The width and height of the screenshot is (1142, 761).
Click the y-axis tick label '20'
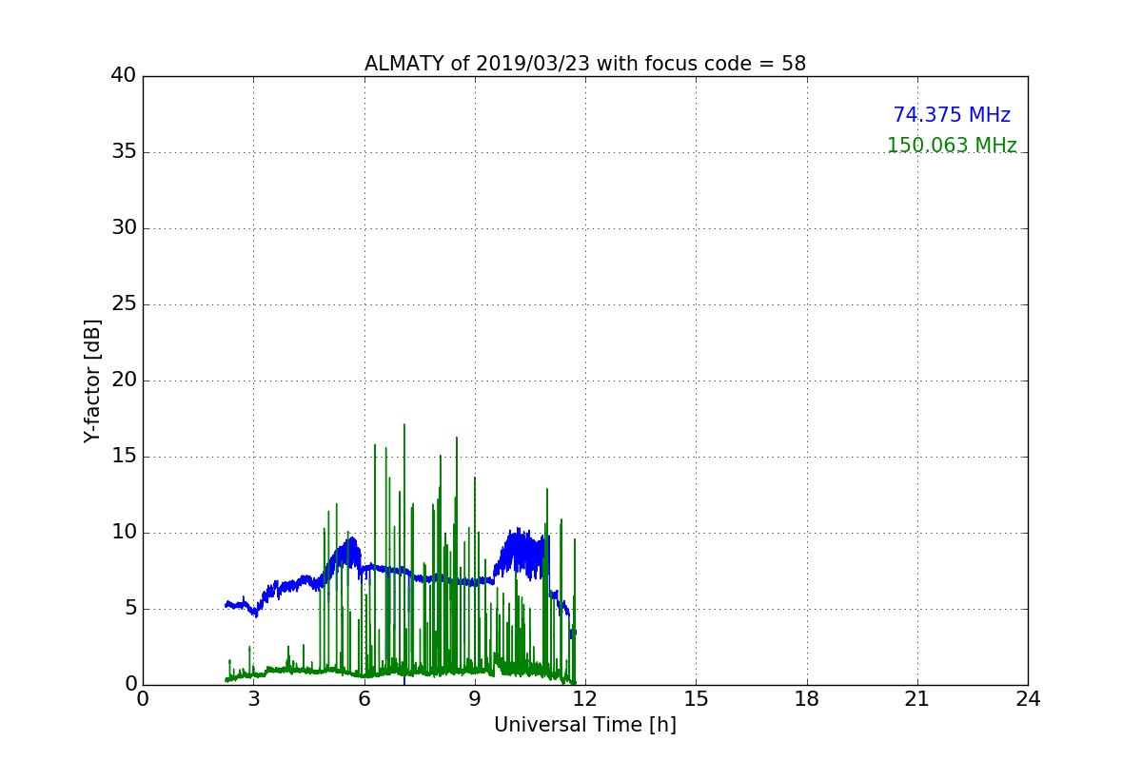(x=124, y=380)
